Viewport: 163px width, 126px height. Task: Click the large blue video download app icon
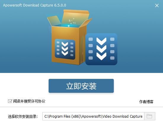101,49
